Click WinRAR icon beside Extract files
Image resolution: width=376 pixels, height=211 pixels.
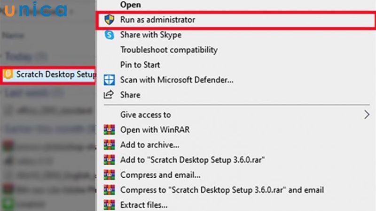tap(110, 205)
